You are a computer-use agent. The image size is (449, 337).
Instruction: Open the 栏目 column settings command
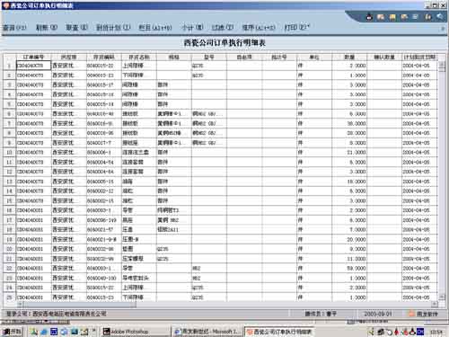pyautogui.click(x=155, y=27)
